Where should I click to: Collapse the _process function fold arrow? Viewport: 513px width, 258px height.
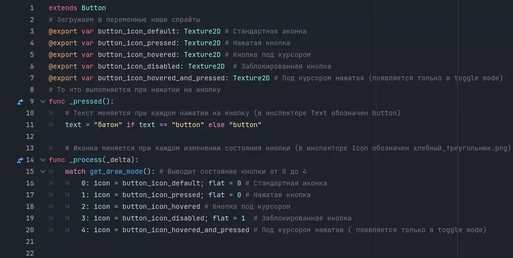tap(43, 160)
